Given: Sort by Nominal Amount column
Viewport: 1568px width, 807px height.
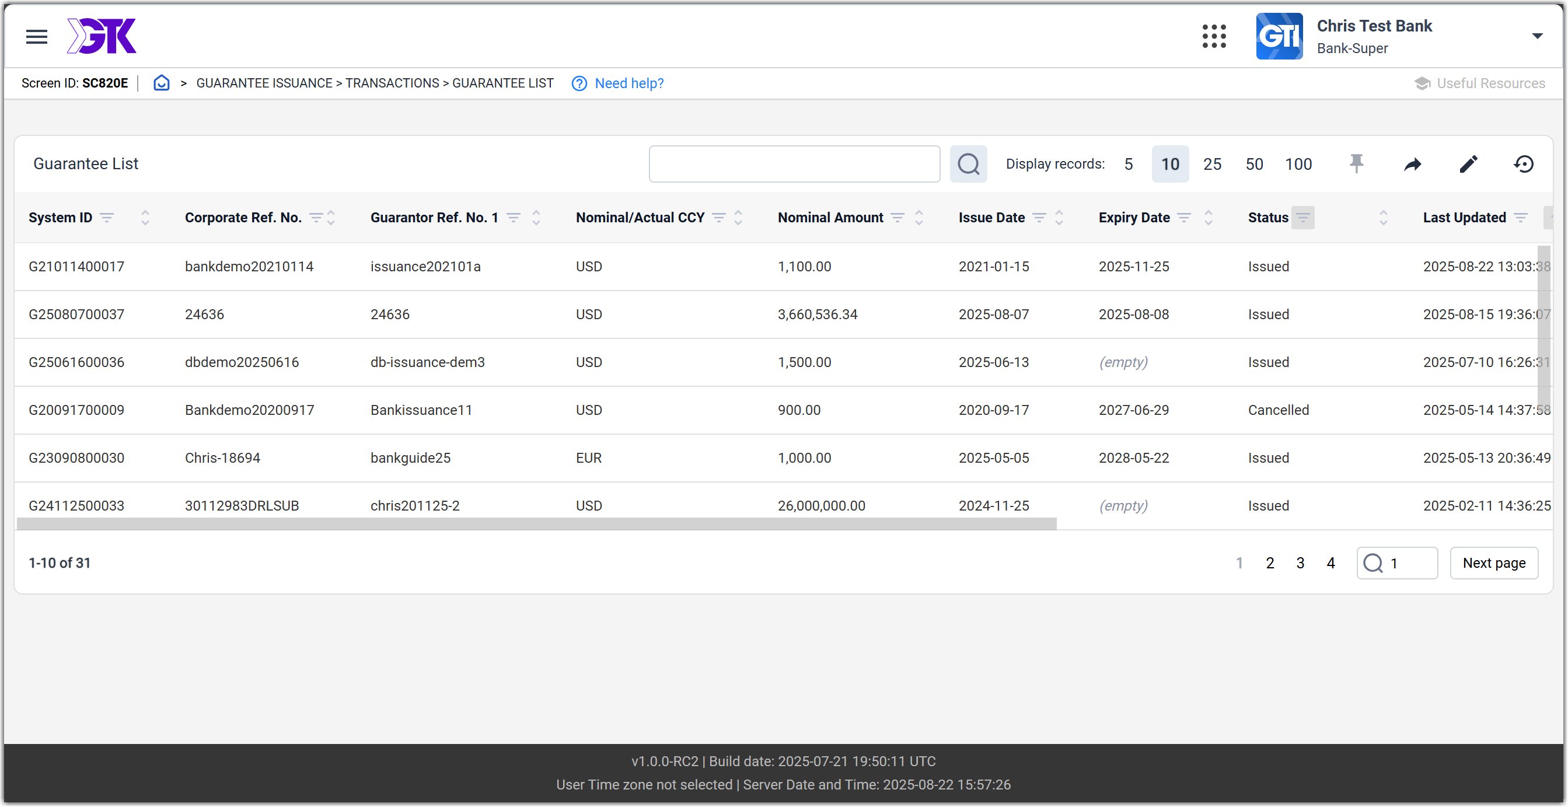Looking at the screenshot, I should [919, 218].
